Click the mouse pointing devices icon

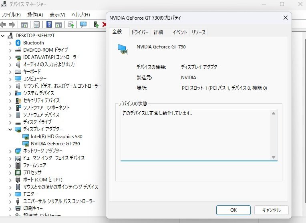coord(18,187)
